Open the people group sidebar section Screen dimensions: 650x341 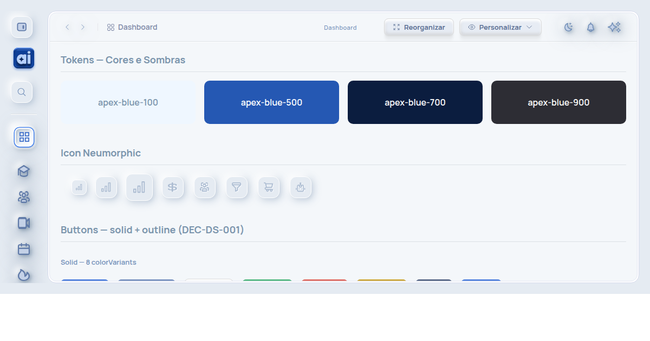click(24, 197)
